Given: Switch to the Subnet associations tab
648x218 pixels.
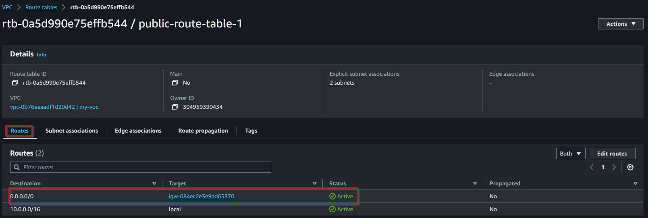Looking at the screenshot, I should 72,131.
